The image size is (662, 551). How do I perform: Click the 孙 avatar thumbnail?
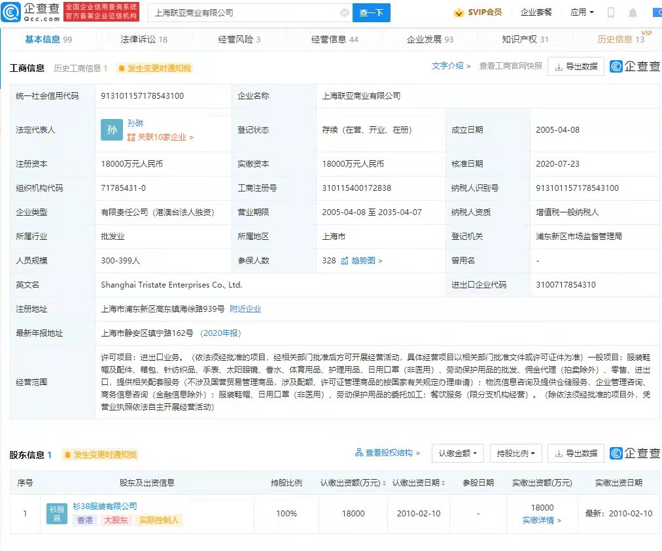111,129
